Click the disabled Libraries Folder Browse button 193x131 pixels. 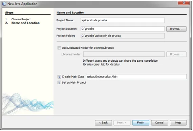click(176, 54)
